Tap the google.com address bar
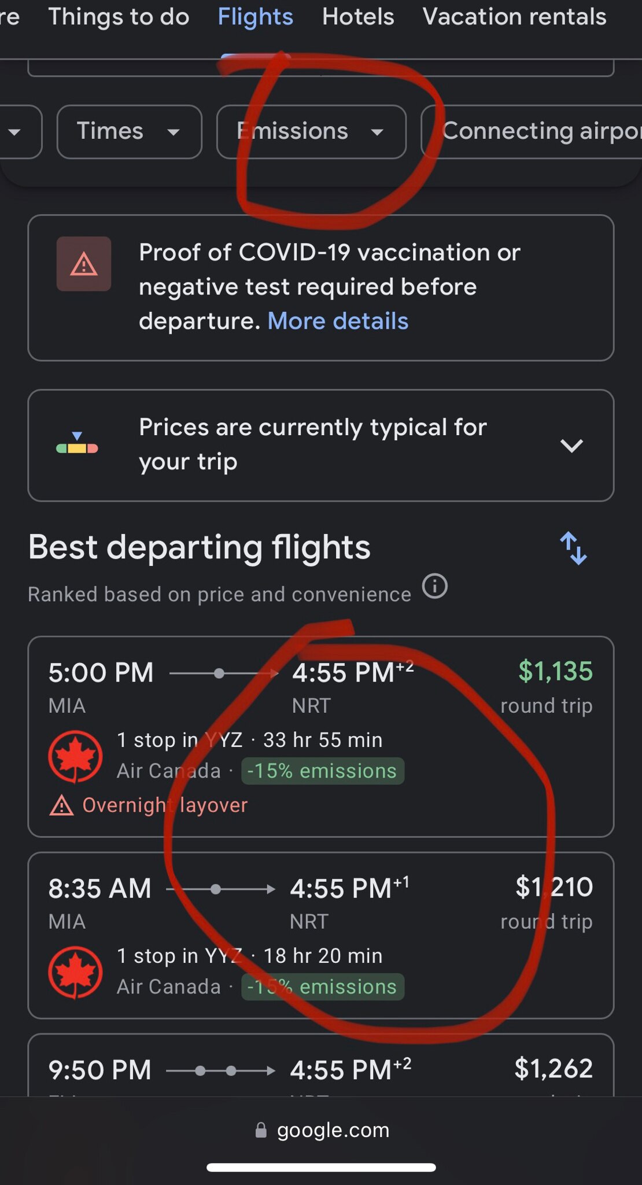 (321, 1130)
